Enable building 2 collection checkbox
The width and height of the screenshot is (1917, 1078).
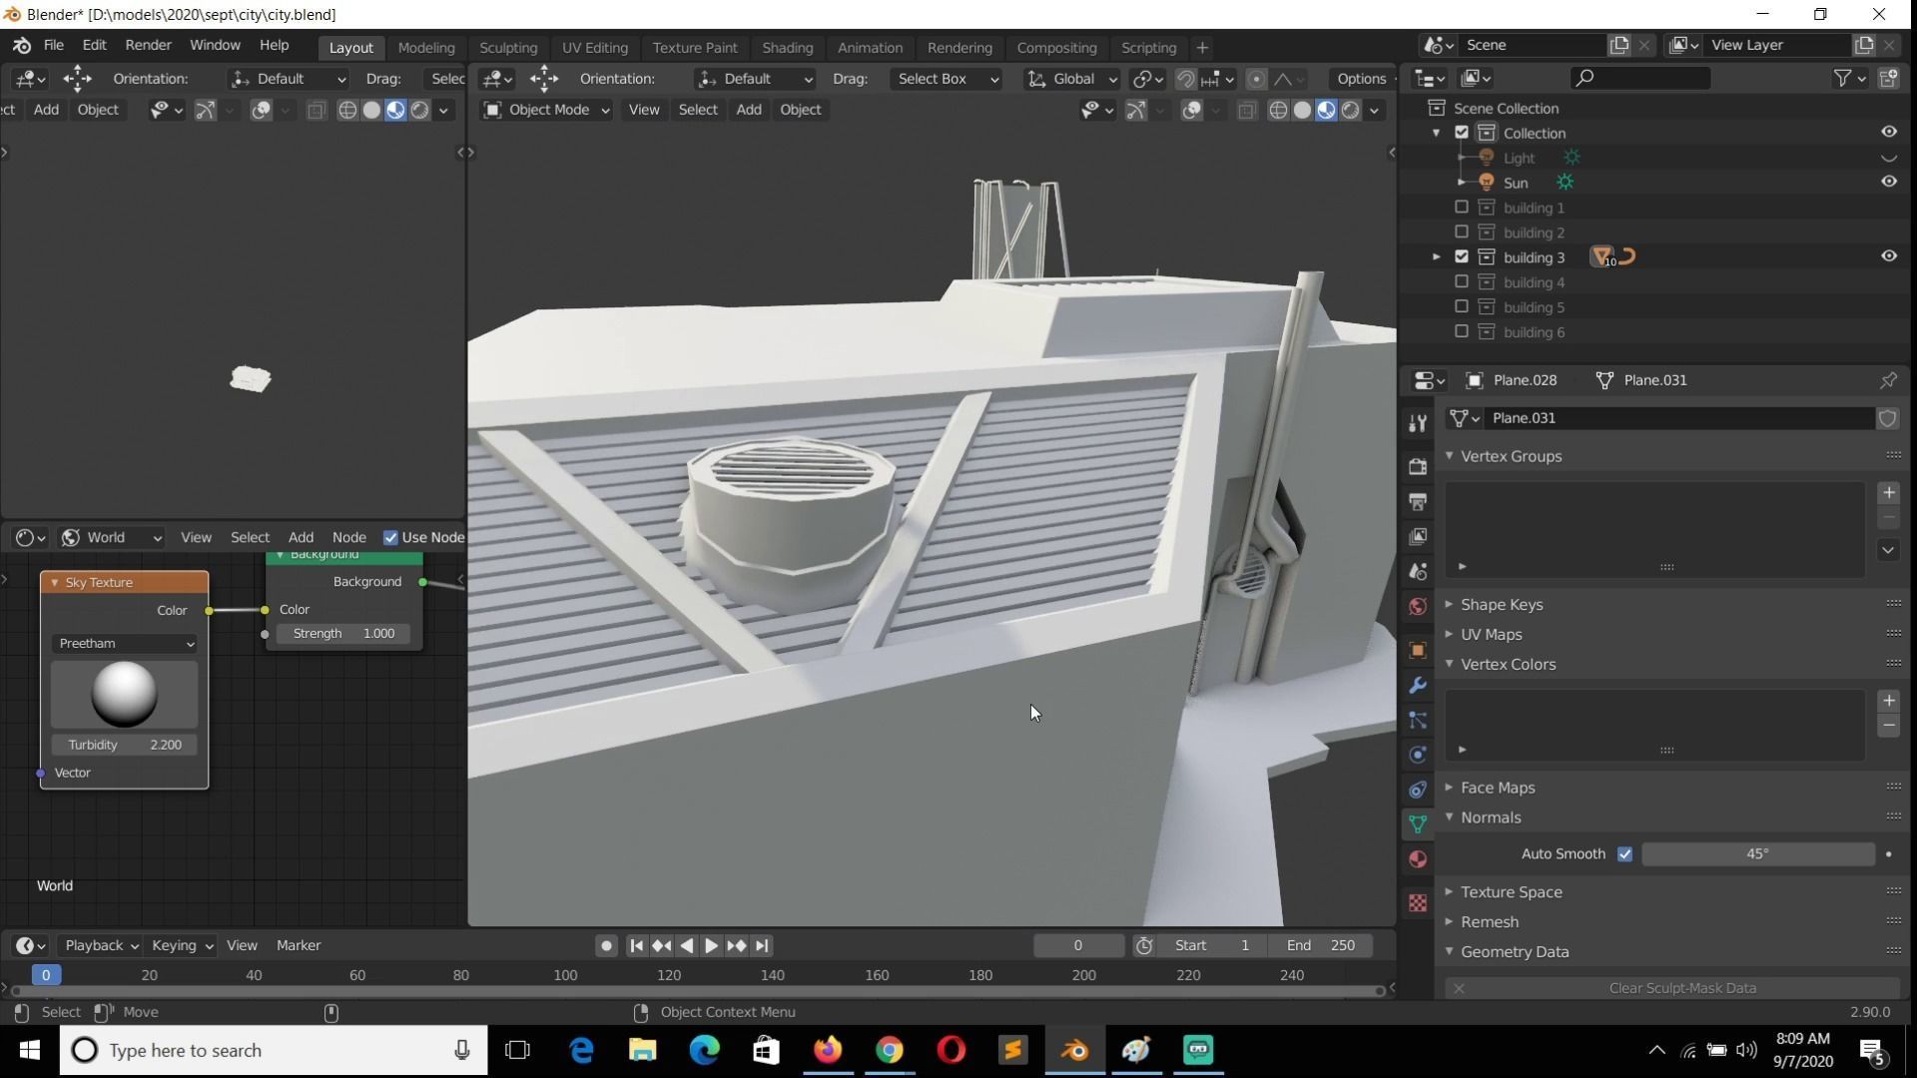pos(1462,232)
